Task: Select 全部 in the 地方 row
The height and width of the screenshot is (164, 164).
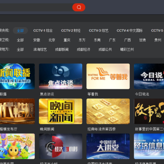Action: [x=20, y=50]
